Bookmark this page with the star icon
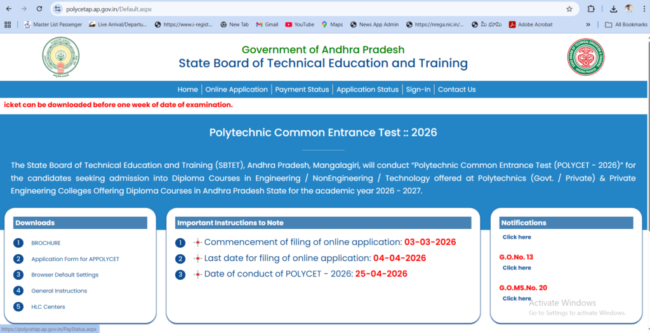Viewport: 650px width, 333px height. point(569,9)
